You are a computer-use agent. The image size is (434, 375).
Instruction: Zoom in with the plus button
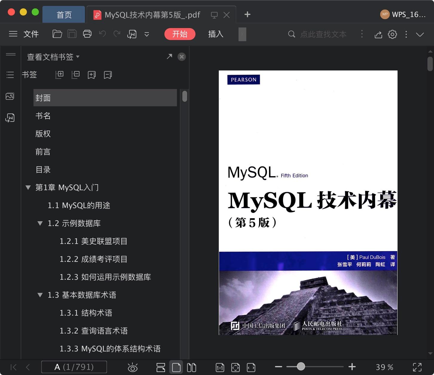click(x=352, y=367)
